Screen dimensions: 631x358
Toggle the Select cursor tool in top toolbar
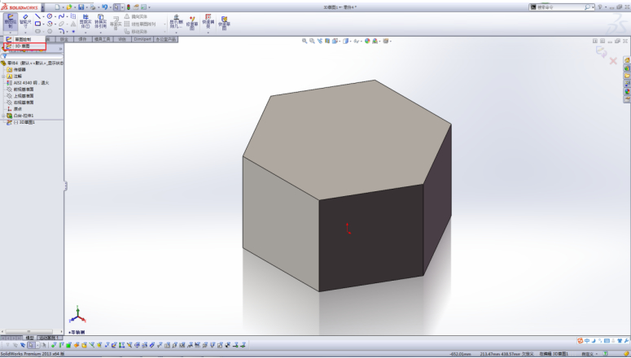[116, 7]
